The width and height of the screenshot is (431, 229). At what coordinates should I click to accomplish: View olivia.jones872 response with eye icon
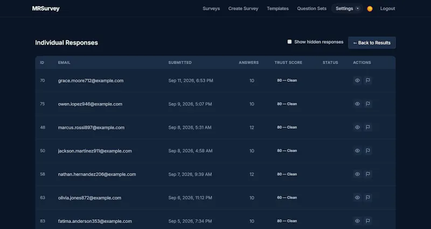point(357,198)
